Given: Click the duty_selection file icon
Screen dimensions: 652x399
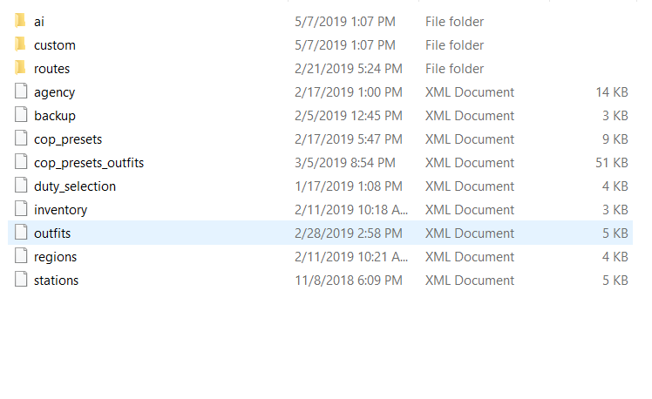Looking at the screenshot, I should 21,186.
